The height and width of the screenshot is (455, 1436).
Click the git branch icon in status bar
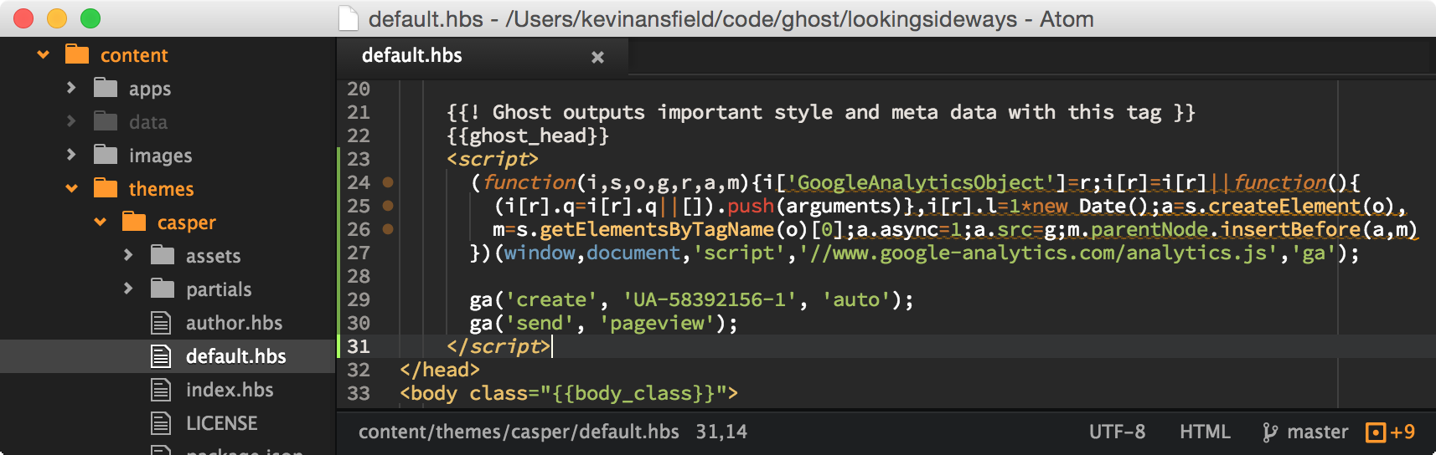[x=1270, y=432]
